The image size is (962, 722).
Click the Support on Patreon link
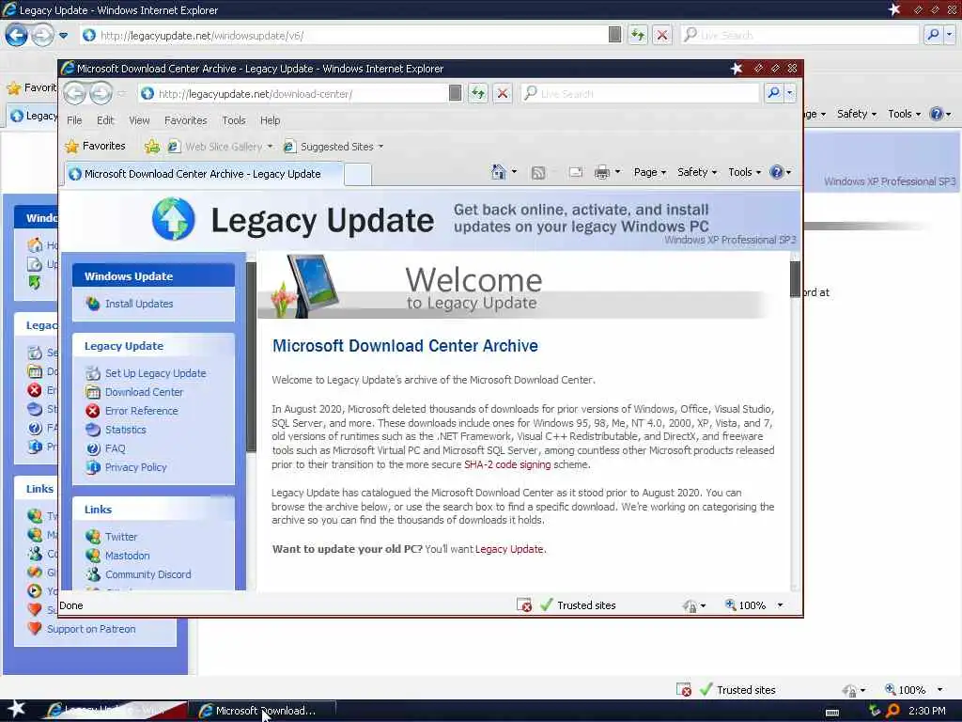pyautogui.click(x=91, y=629)
